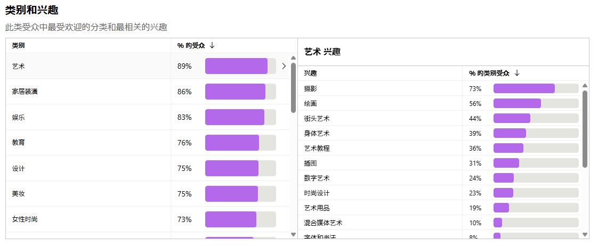The width and height of the screenshot is (606, 246).
Task: Click the 兴趣 column header
Action: click(x=310, y=73)
